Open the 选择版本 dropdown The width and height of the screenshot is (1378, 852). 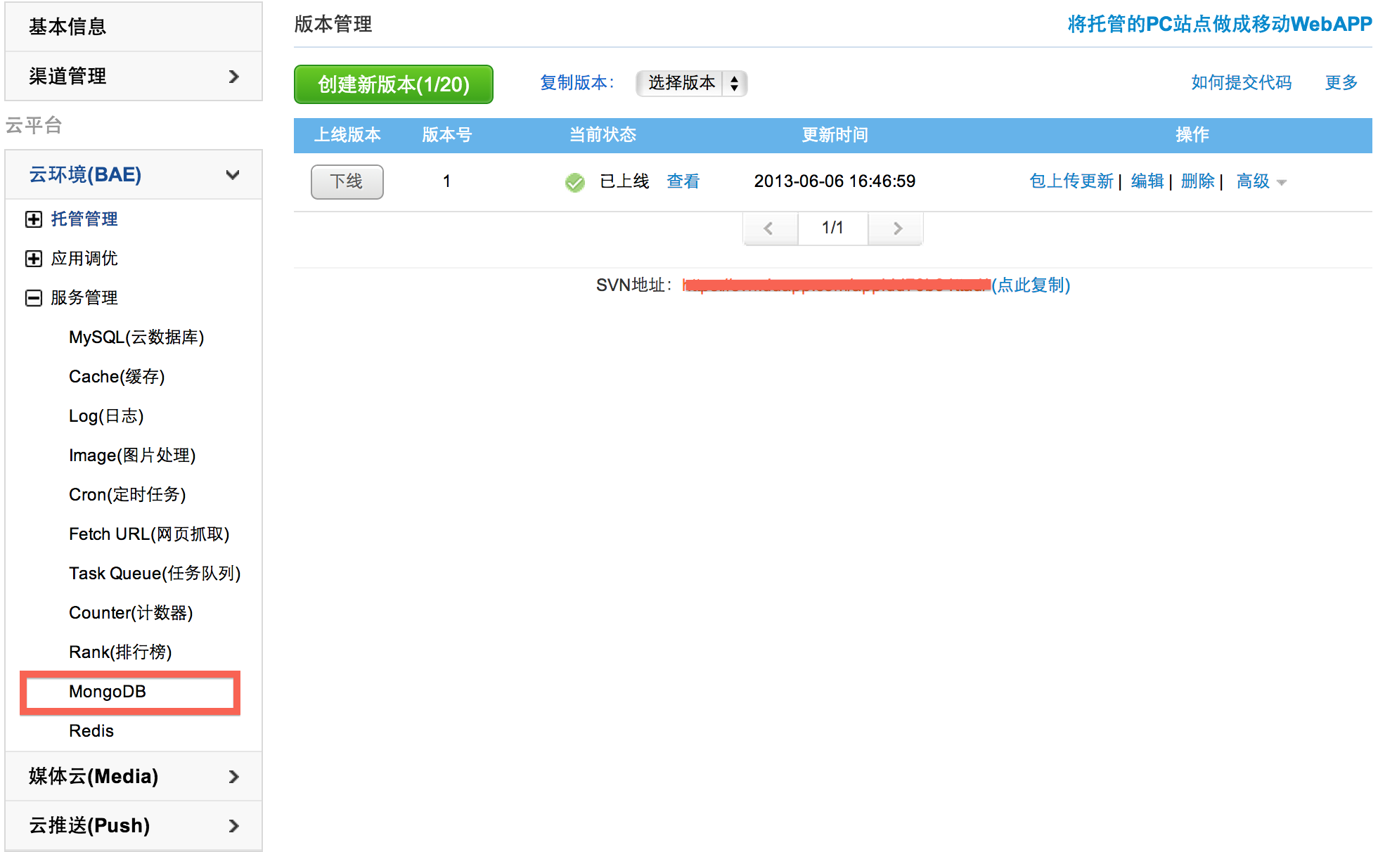pyautogui.click(x=690, y=83)
